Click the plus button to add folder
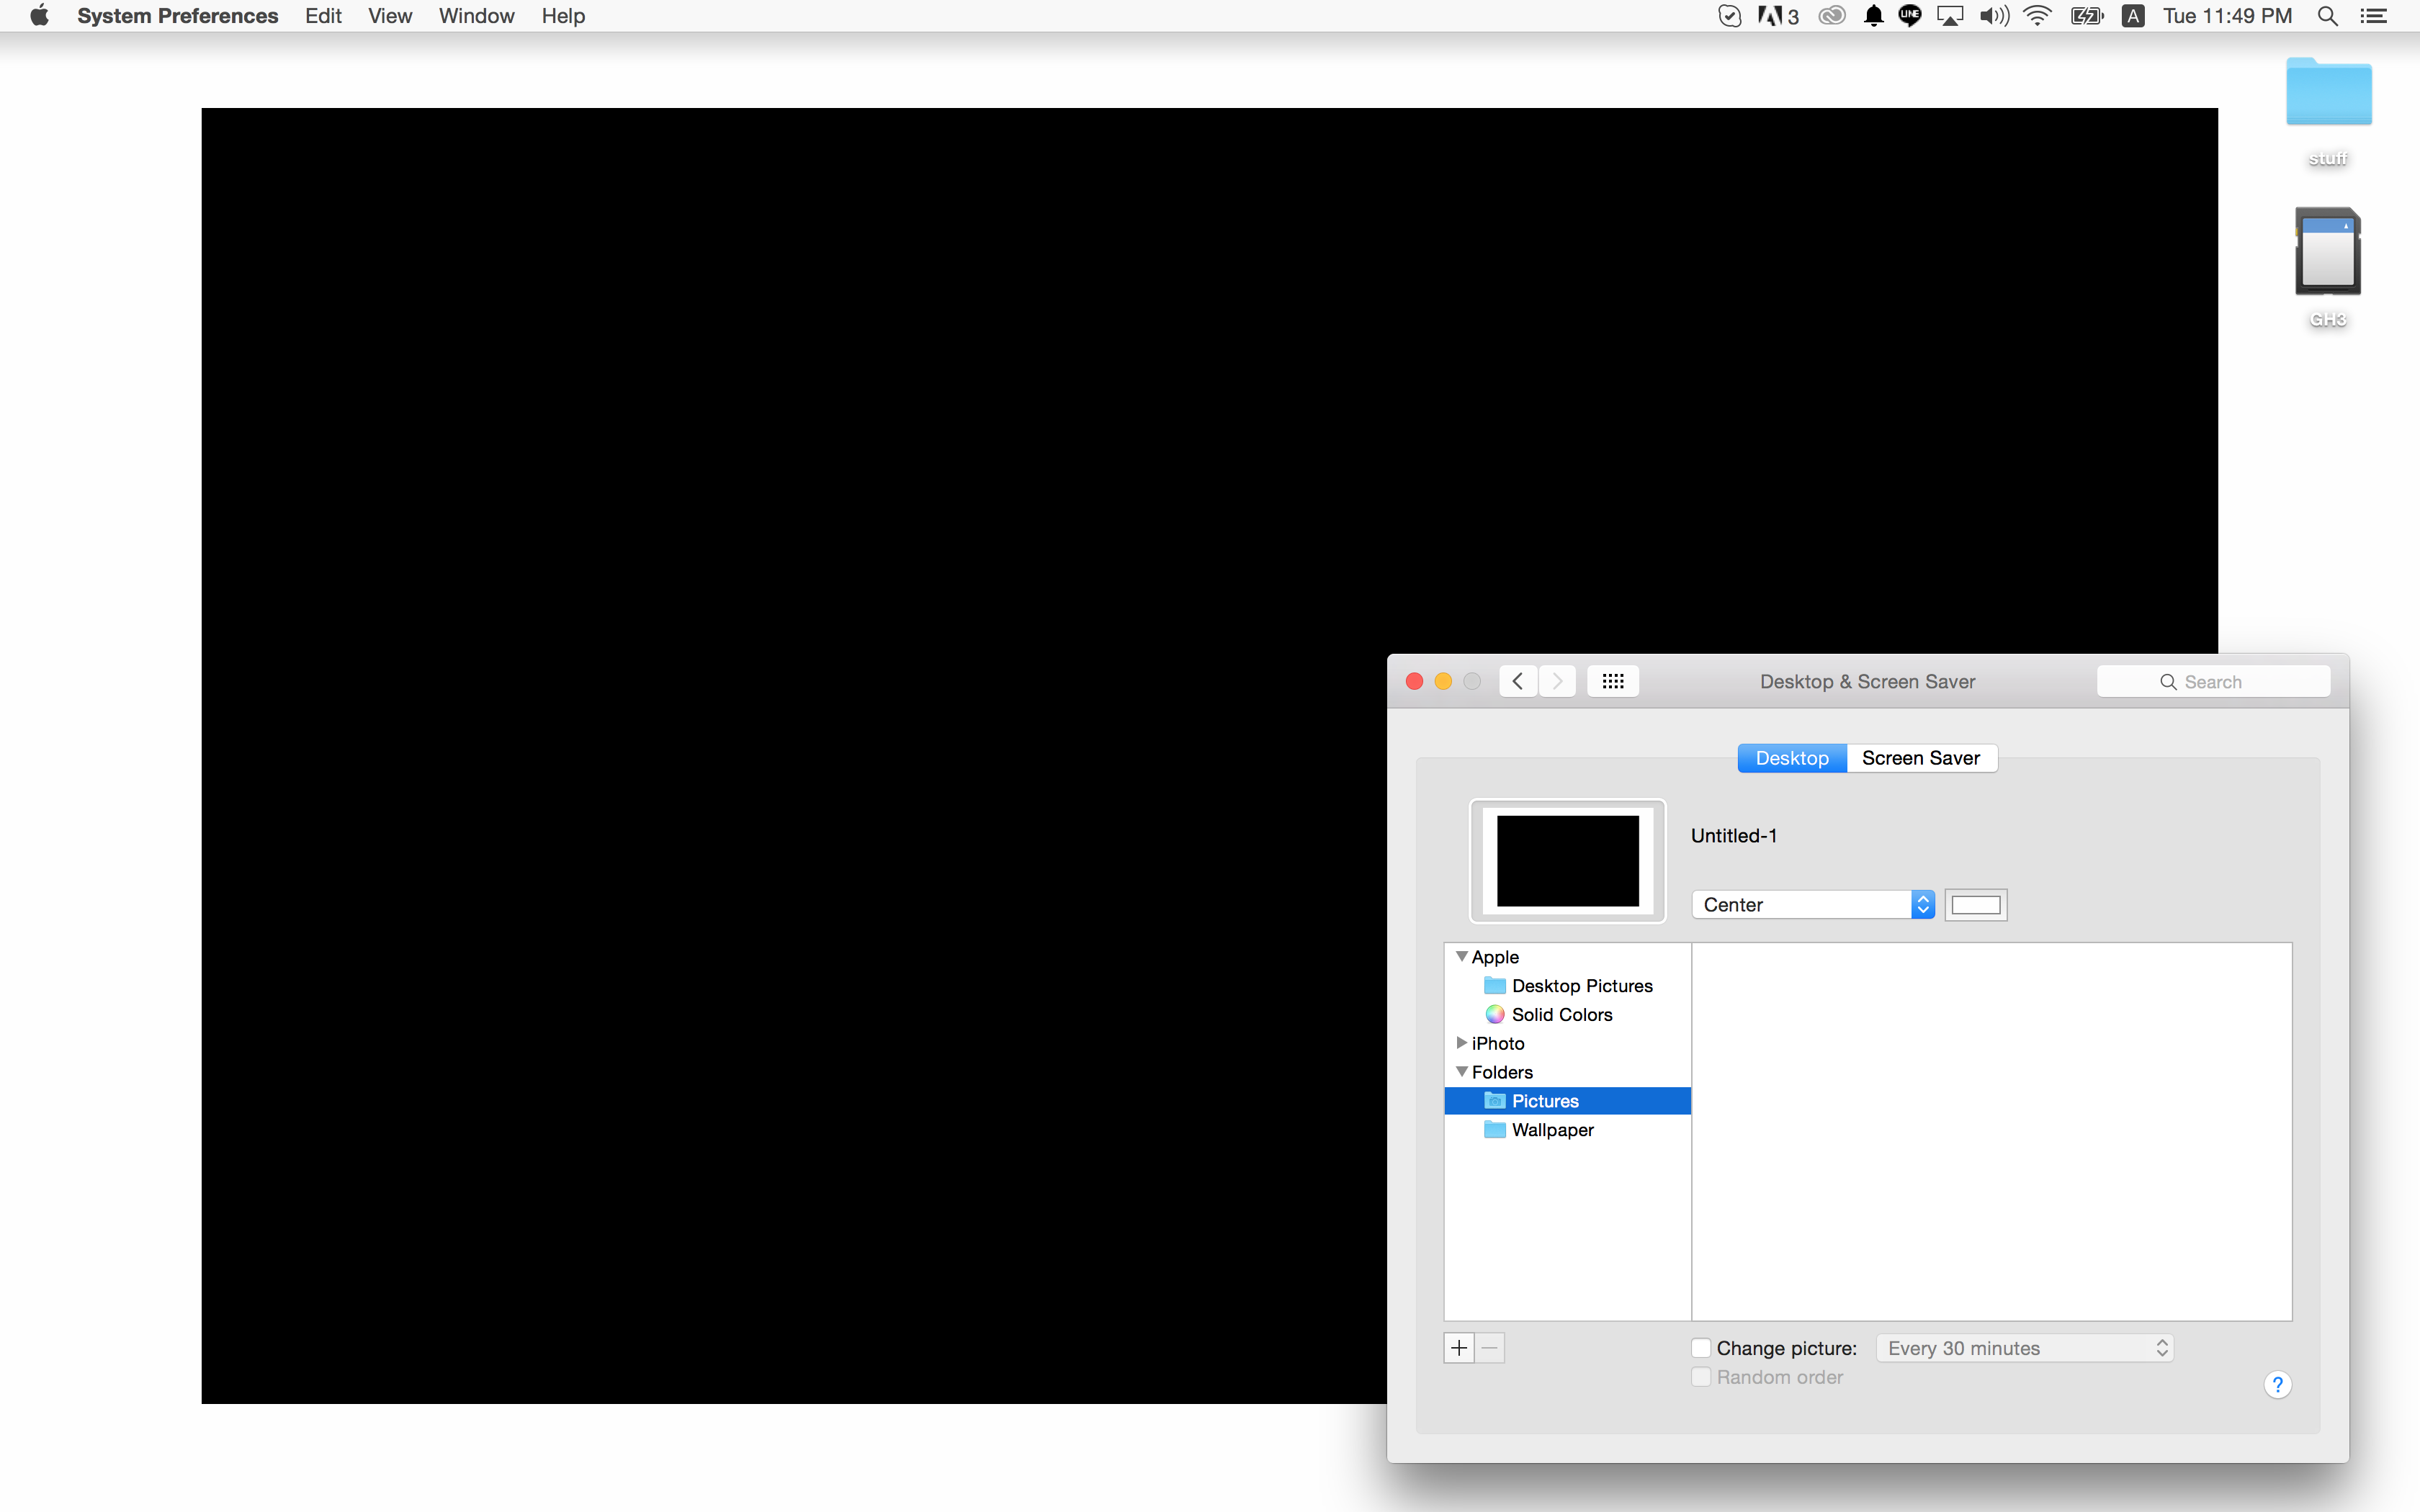Image resolution: width=2420 pixels, height=1512 pixels. [1459, 1348]
